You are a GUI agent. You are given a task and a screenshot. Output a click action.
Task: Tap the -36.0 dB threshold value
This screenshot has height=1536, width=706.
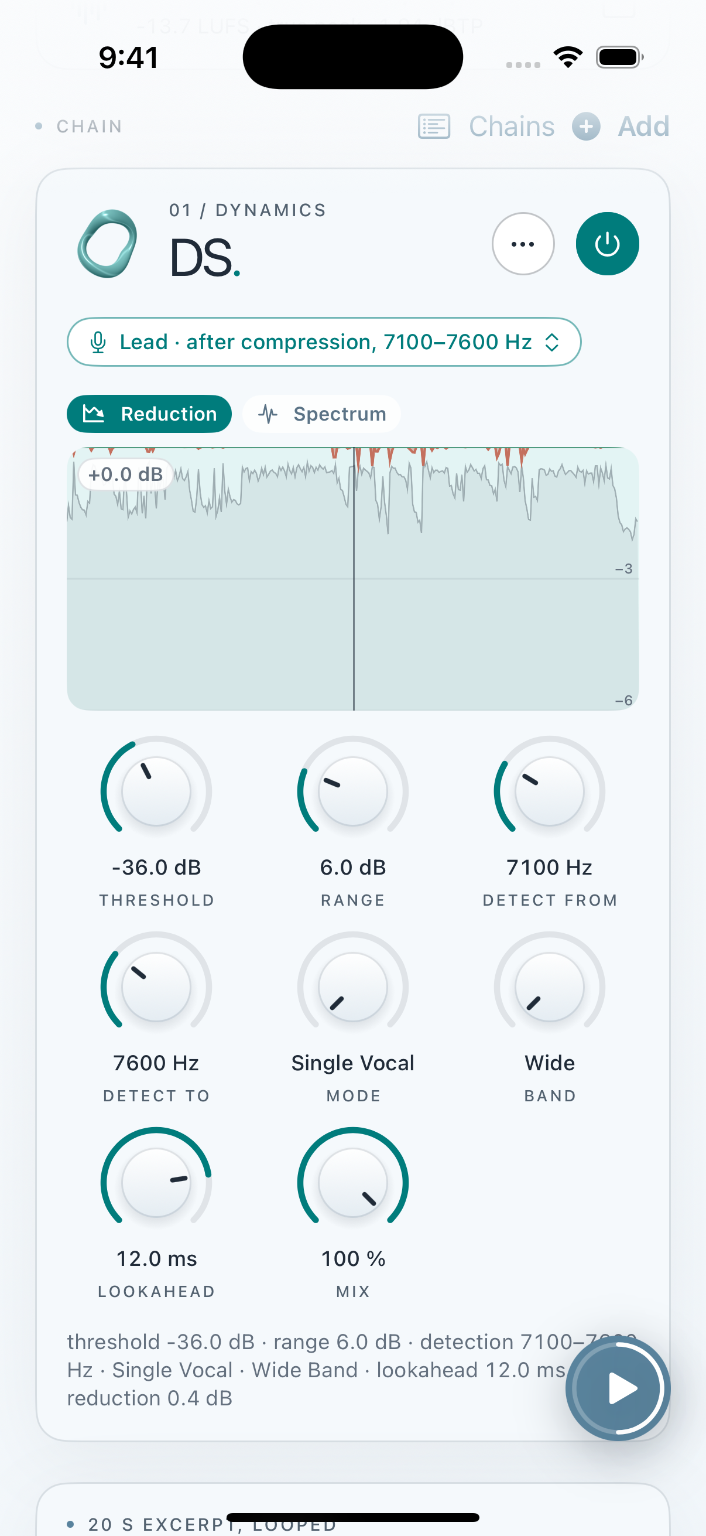click(x=157, y=867)
